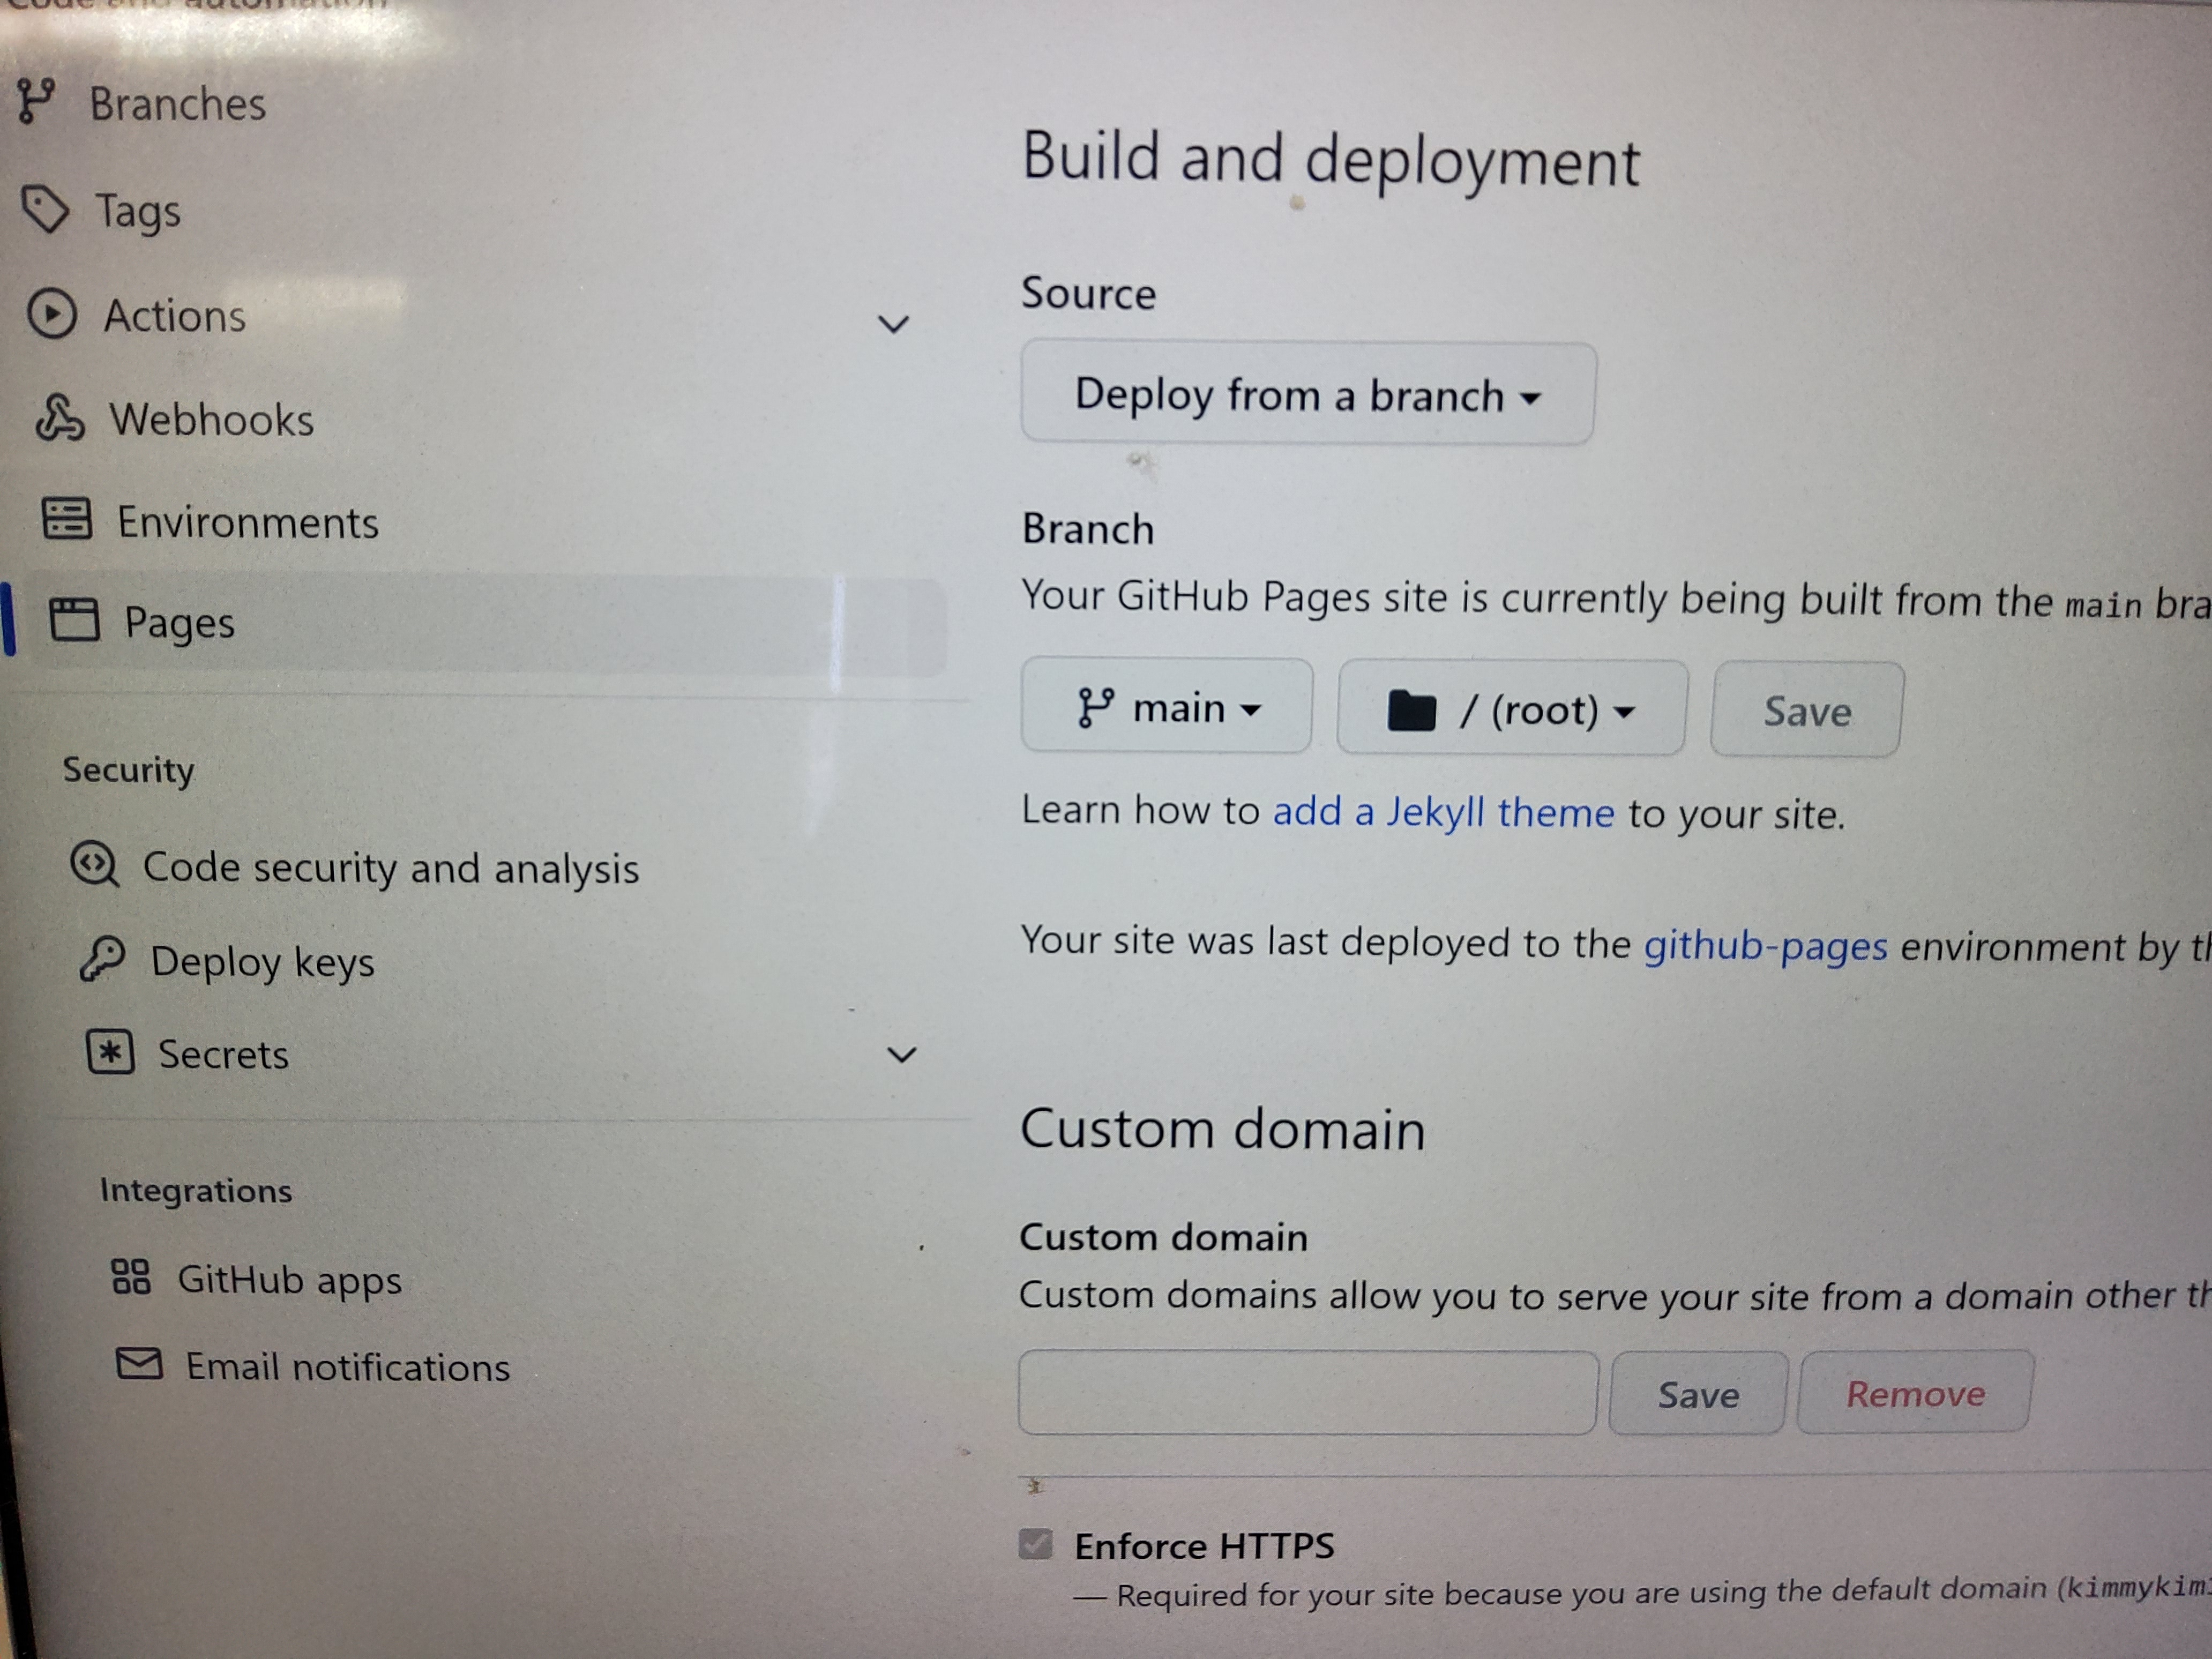Click the GitHub apps grid icon

[131, 1276]
